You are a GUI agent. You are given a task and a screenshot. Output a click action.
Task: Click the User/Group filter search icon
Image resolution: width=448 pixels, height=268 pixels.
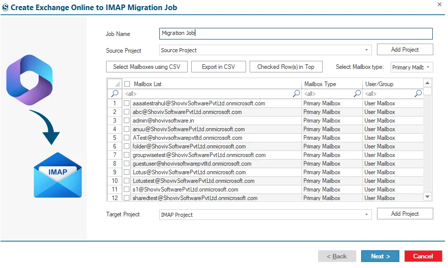coord(418,93)
